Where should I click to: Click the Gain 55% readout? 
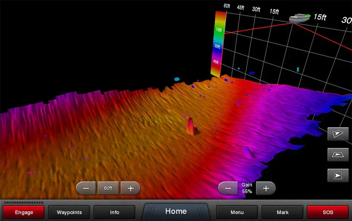(246, 187)
